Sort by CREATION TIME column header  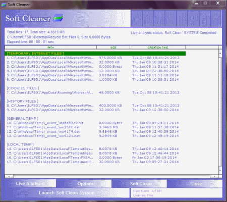tap(158, 47)
